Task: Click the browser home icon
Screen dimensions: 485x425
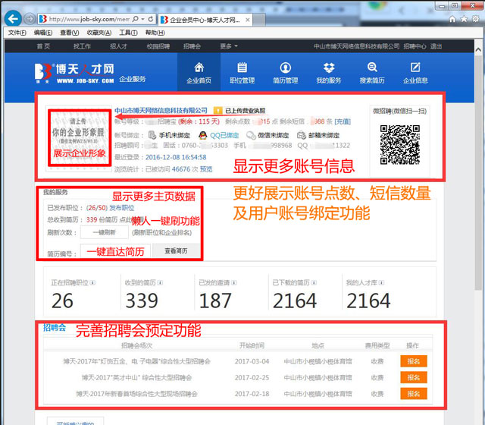Action: (452, 19)
